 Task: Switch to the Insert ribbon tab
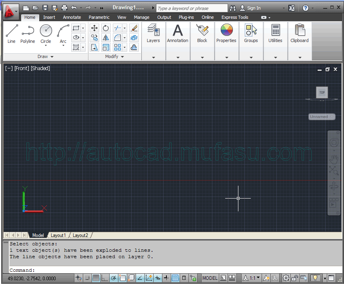[x=49, y=17]
